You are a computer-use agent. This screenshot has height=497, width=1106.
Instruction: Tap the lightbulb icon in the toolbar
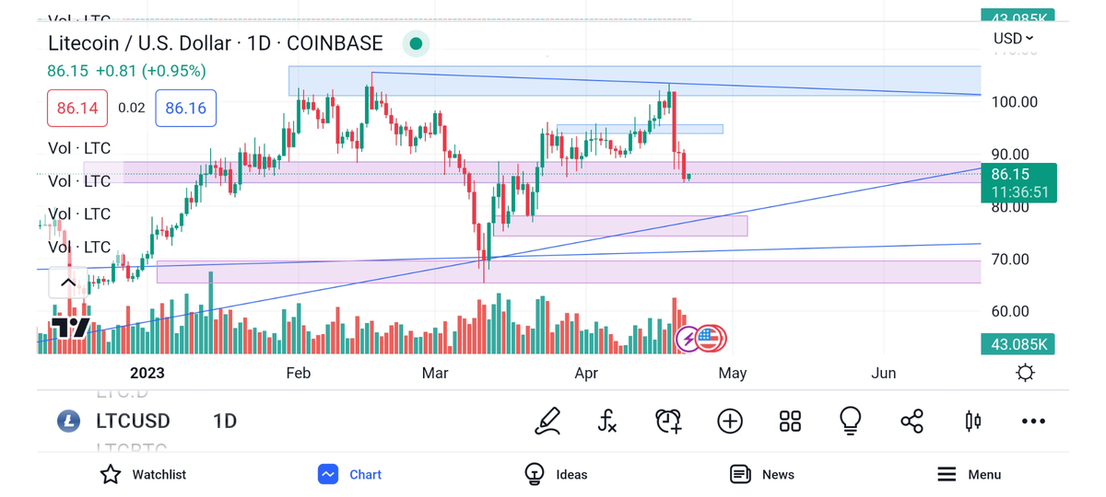[850, 422]
